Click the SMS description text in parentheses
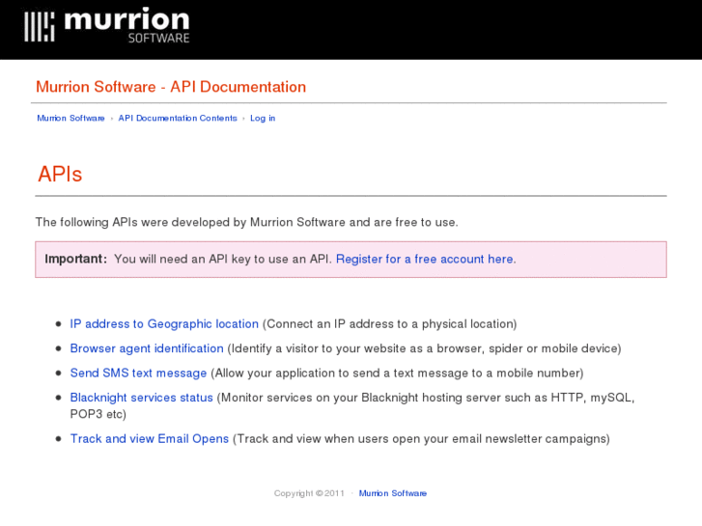 tap(397, 374)
